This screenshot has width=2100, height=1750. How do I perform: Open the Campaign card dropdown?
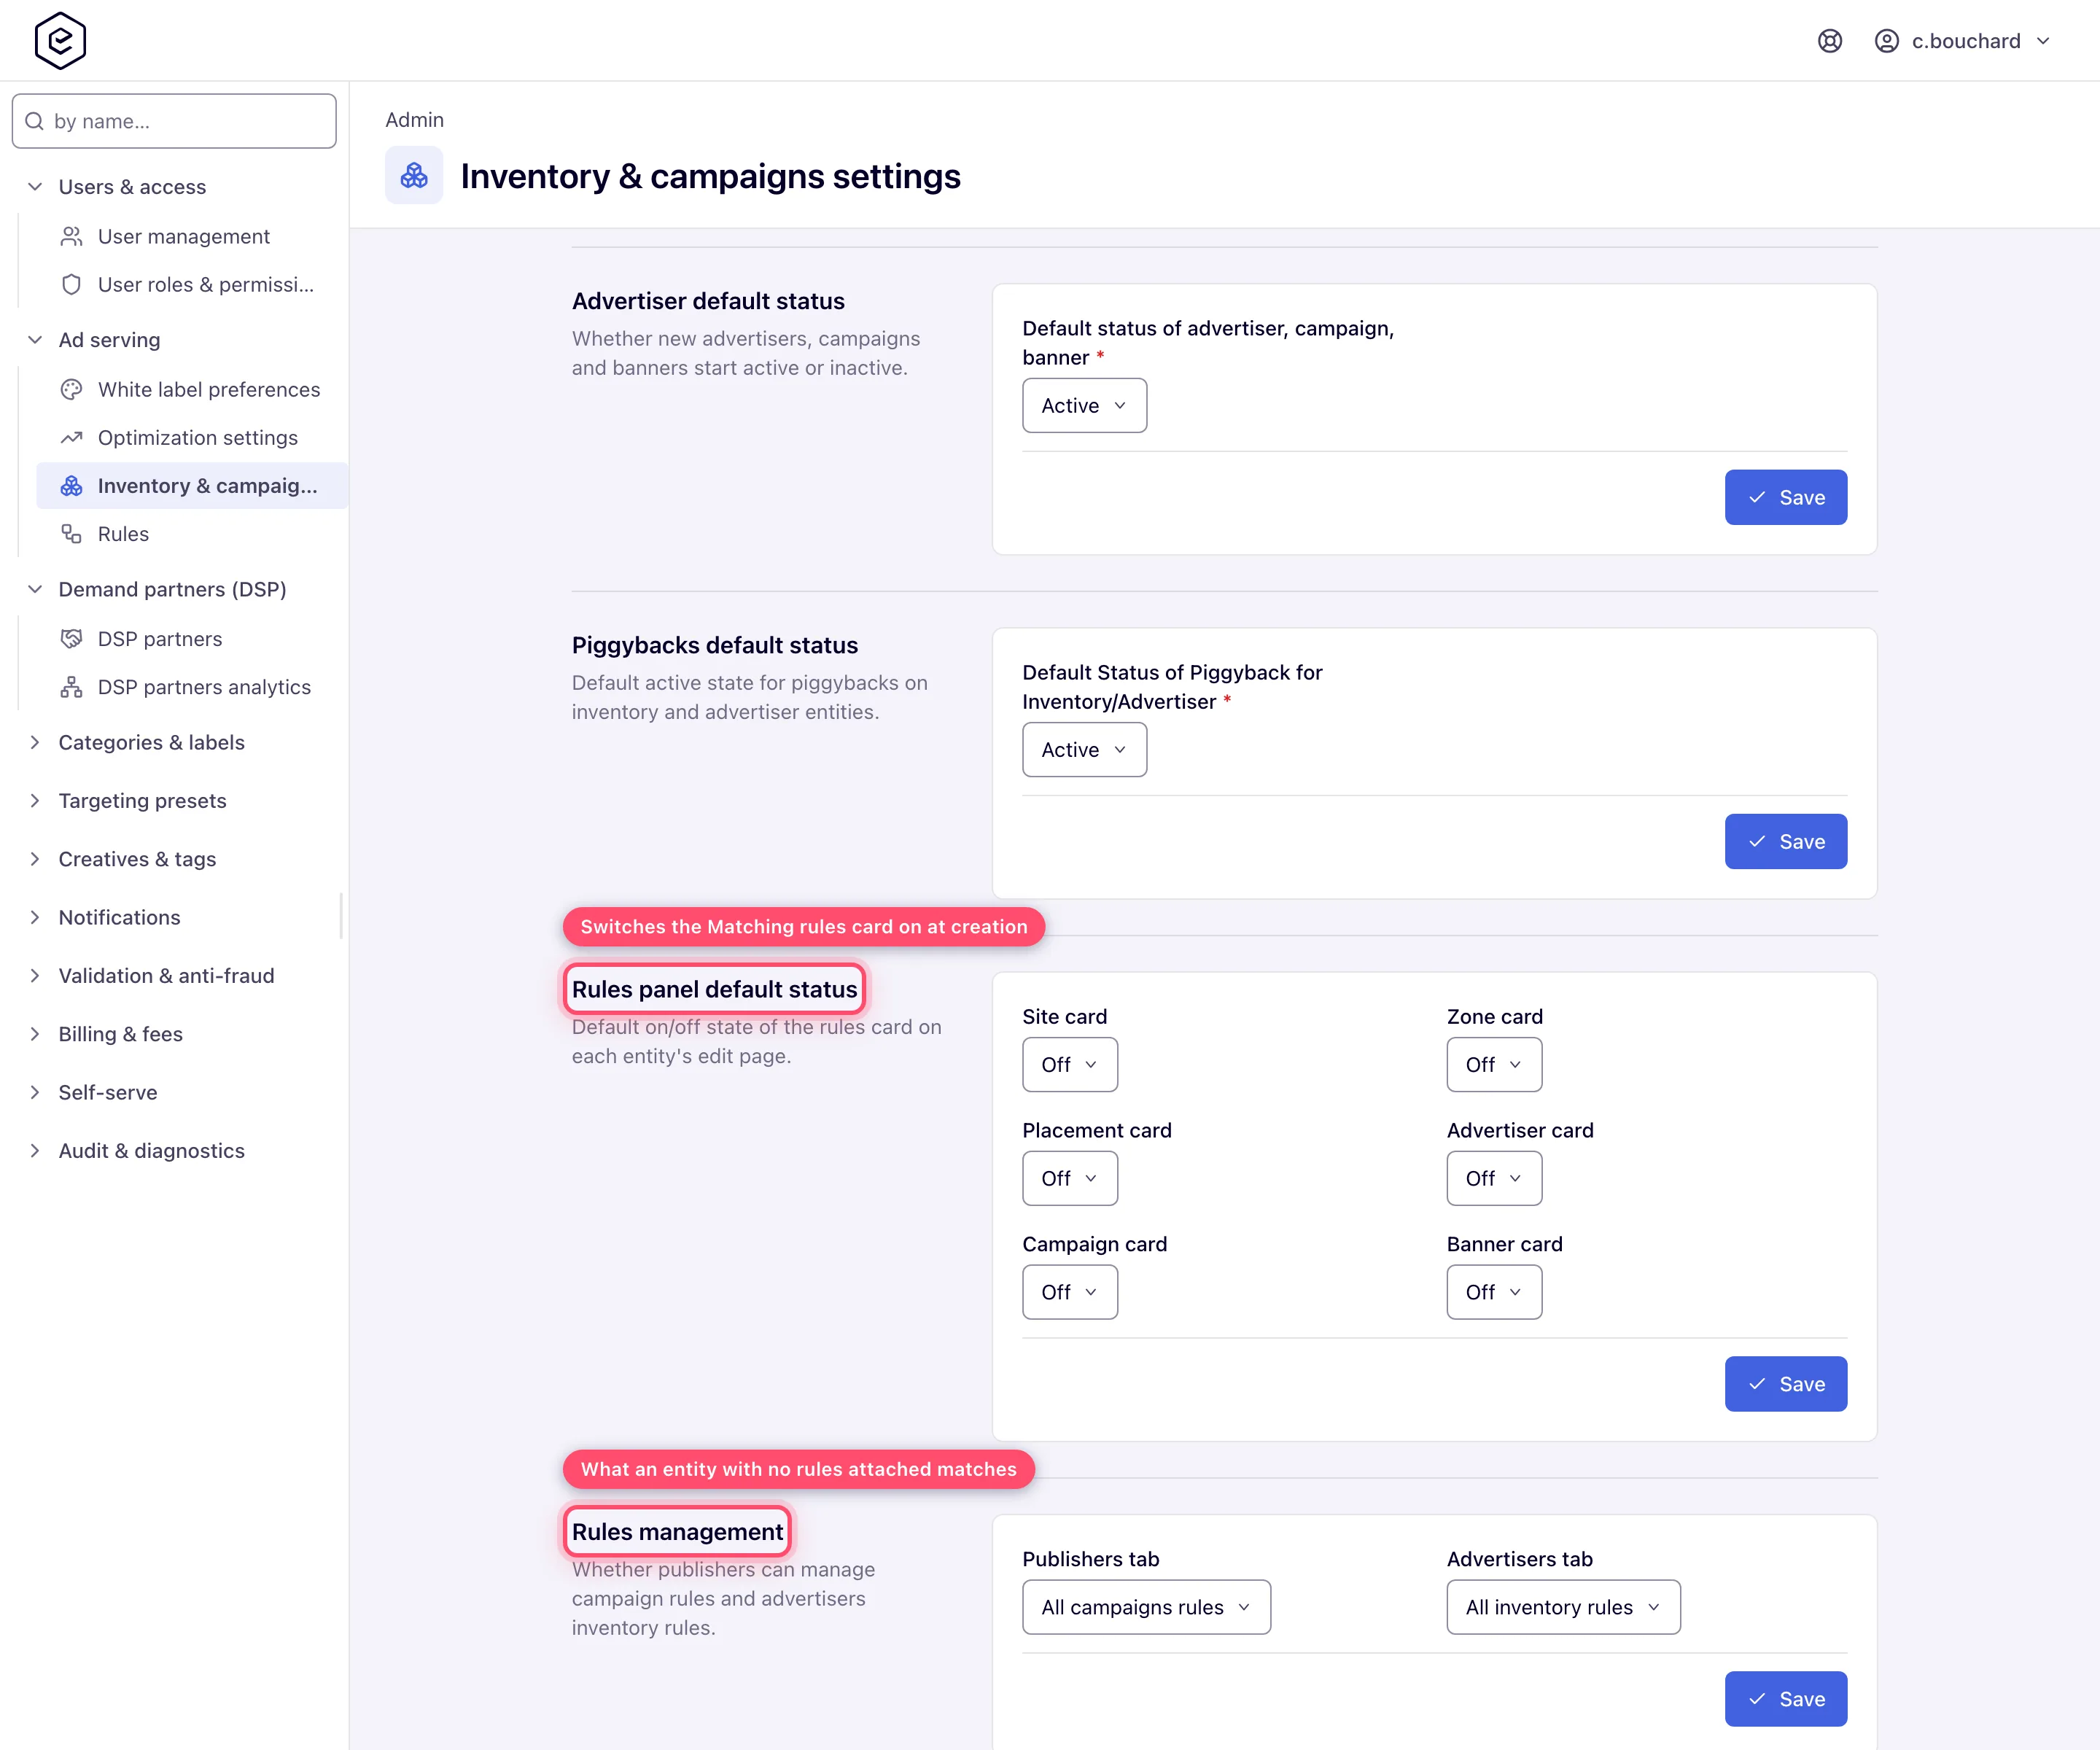1069,1292
